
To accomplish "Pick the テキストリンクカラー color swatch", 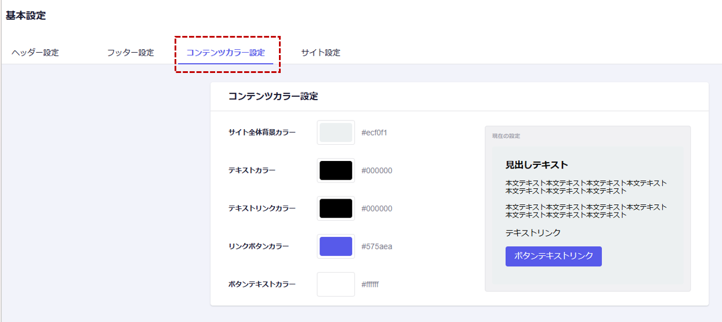I will click(336, 208).
